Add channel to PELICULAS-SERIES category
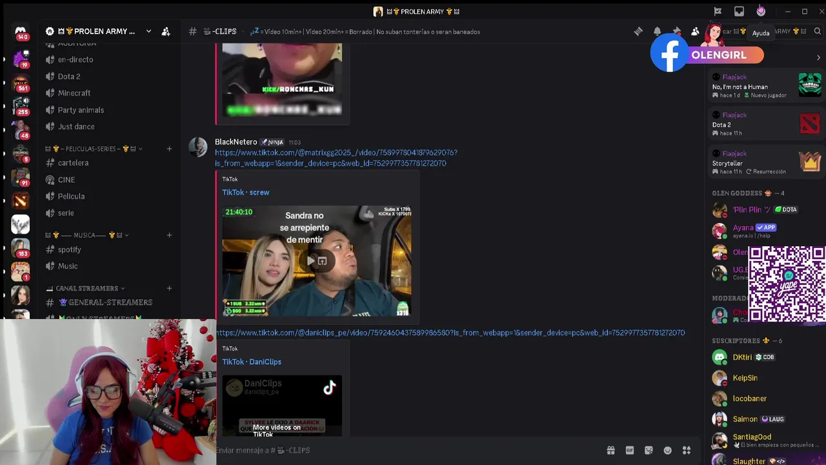 pos(169,149)
